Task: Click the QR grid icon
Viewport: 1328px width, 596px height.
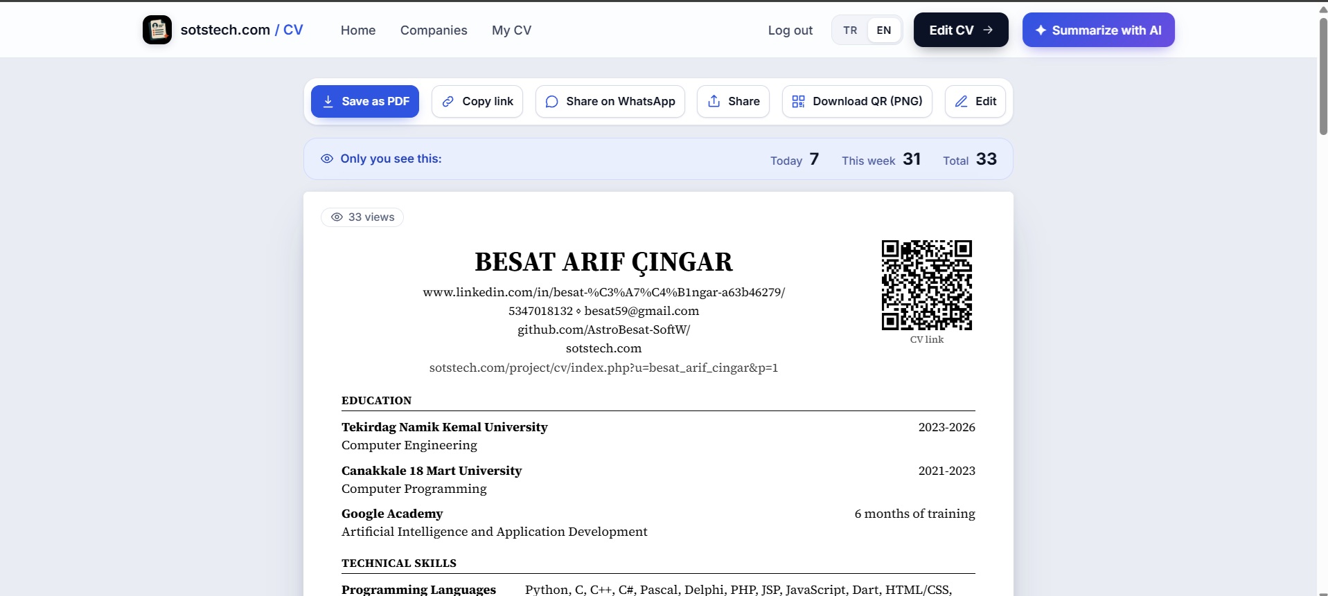Action: pos(799,101)
